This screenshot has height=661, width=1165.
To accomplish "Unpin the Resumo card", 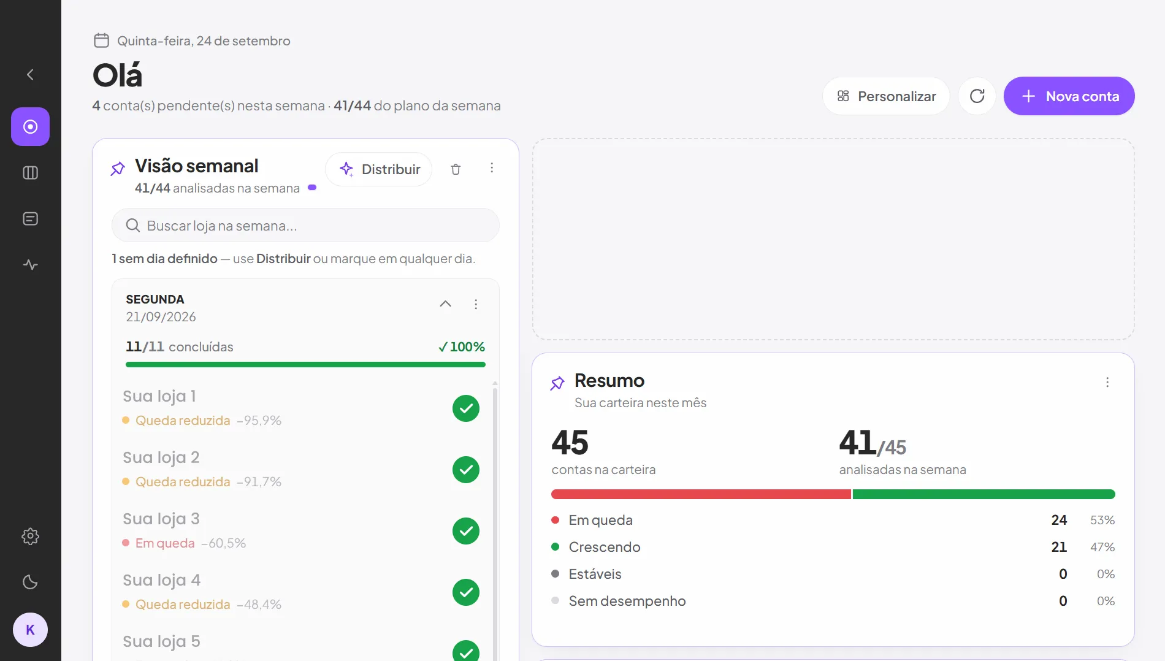I will point(557,384).
